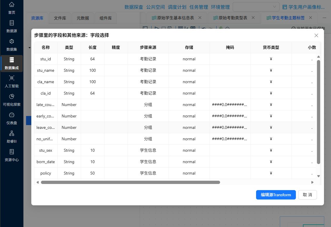
Task: Collapse the tree arrow beside left panel
Action: click(x=29, y=48)
